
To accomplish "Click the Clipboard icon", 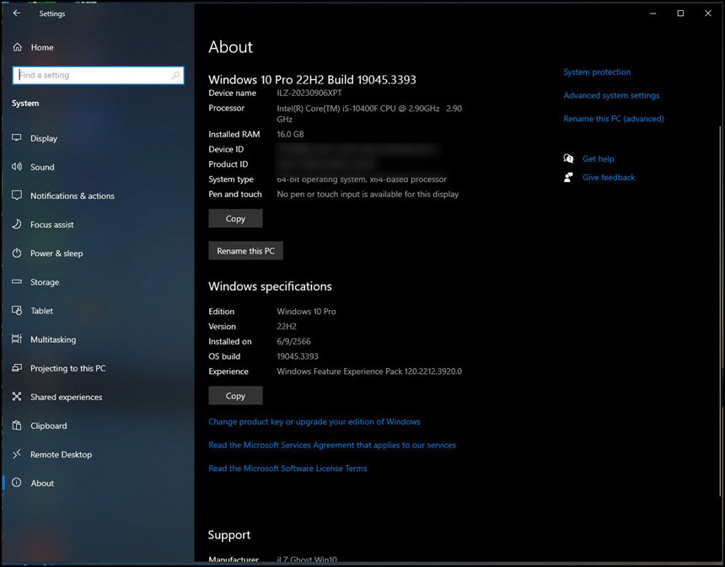I will (17, 425).
